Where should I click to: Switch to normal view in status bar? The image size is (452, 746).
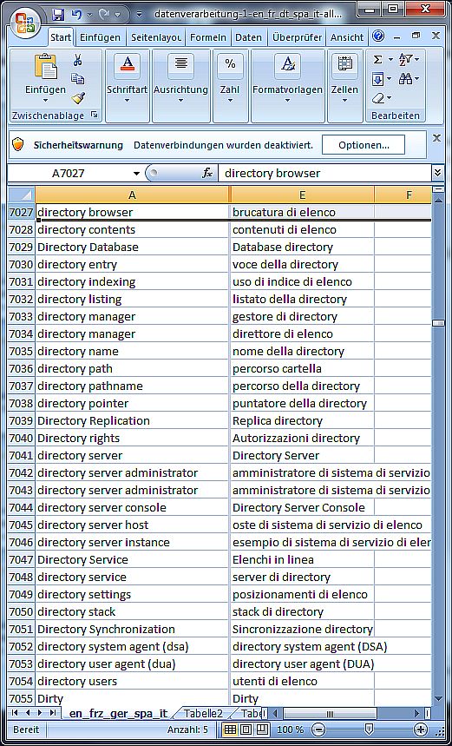(x=231, y=729)
